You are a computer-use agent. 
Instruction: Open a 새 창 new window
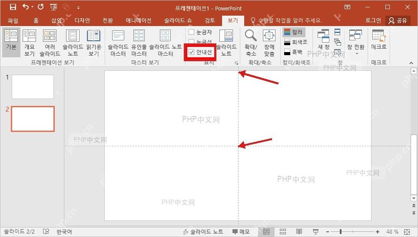(x=324, y=39)
